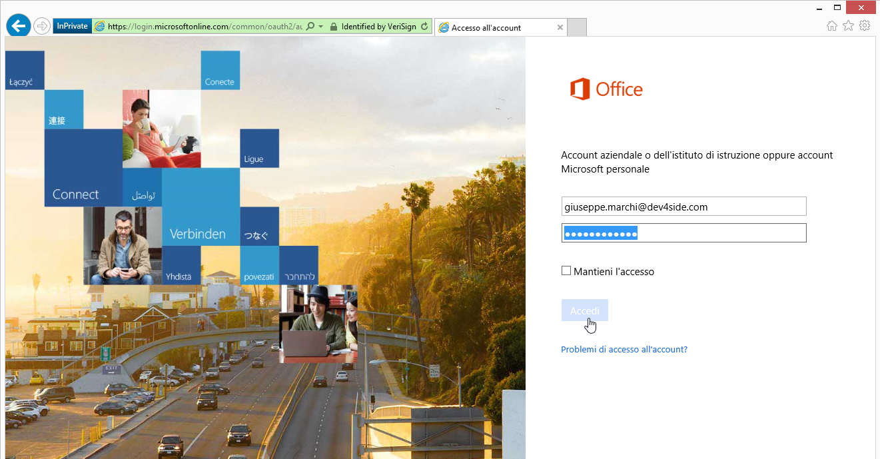The height and width of the screenshot is (459, 880).
Task: Open Favorites with the star icon
Action: (848, 25)
